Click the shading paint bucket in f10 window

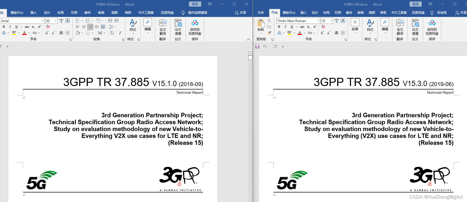click(x=78, y=33)
